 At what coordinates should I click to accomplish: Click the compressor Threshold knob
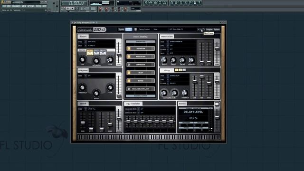pos(82,87)
